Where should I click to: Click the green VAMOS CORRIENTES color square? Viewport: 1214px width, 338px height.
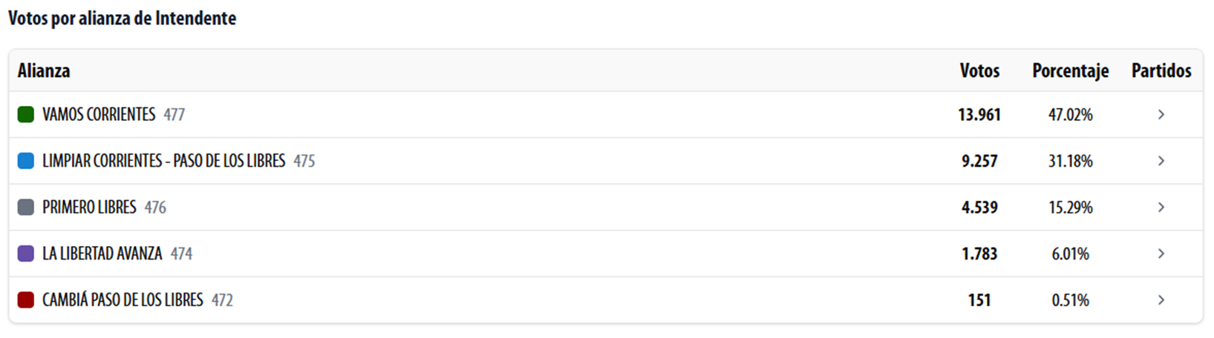26,115
